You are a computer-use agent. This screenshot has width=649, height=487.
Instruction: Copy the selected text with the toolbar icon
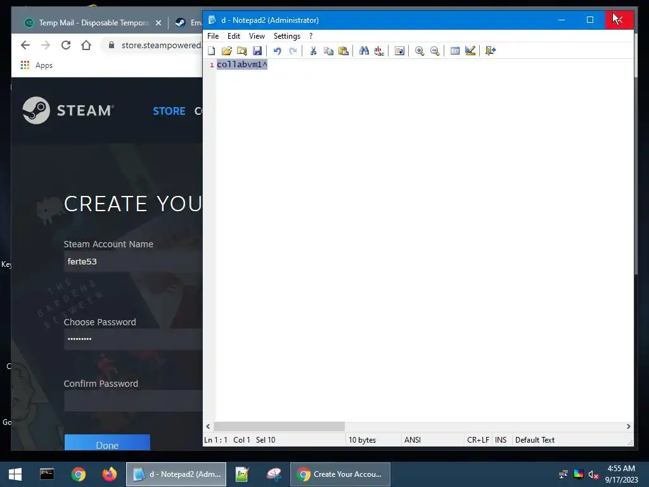coord(328,51)
